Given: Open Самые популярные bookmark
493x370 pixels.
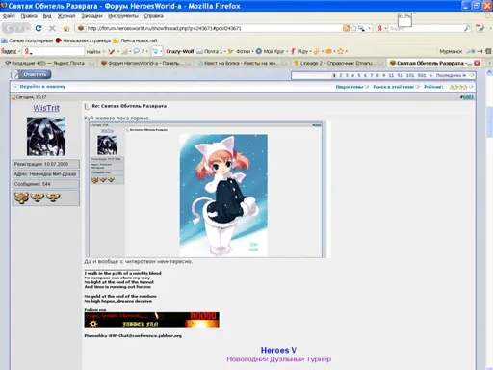Looking at the screenshot, I should click(27, 40).
